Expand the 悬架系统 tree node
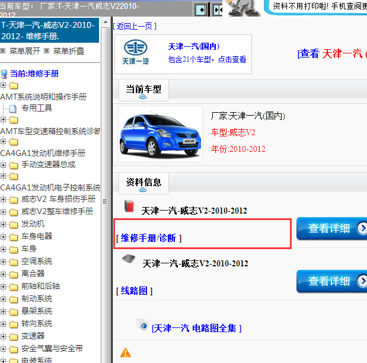 [x=3, y=312]
